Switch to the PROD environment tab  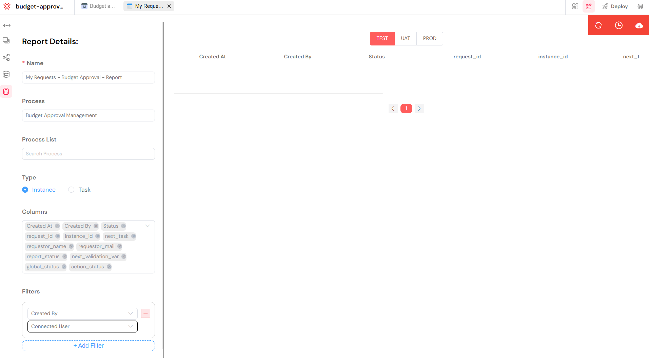coord(430,38)
